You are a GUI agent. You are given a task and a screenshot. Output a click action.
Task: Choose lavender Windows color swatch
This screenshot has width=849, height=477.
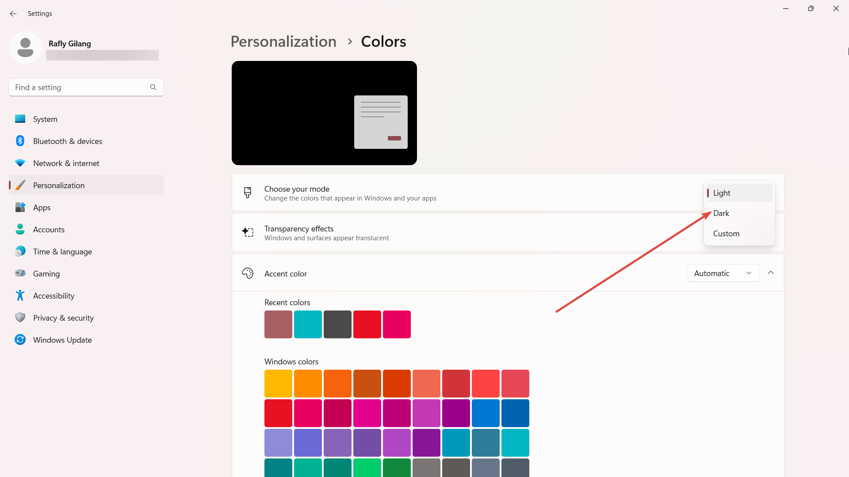coord(278,443)
